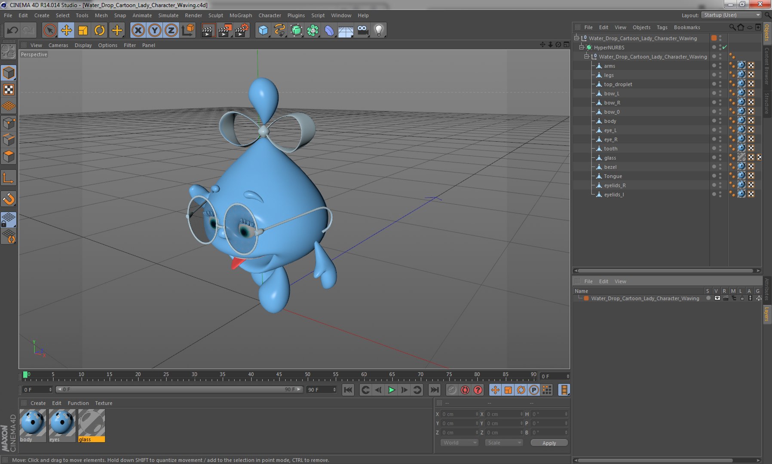Add a light object

[379, 30]
